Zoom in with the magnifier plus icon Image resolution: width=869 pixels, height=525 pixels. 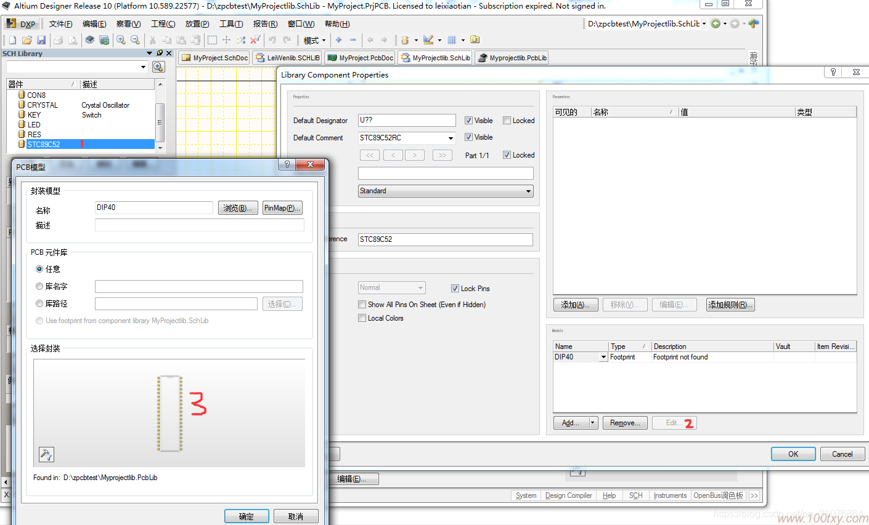121,40
